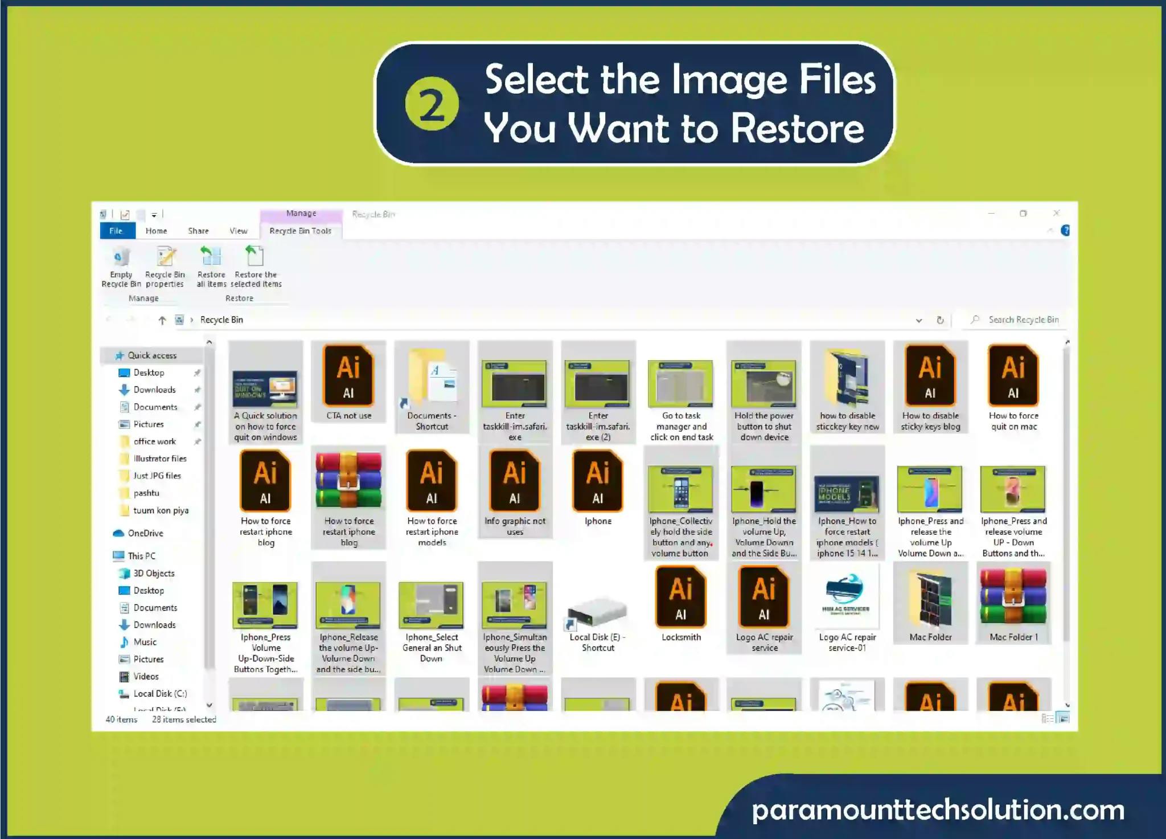Click the Help question mark icon
The height and width of the screenshot is (839, 1166).
point(1065,231)
